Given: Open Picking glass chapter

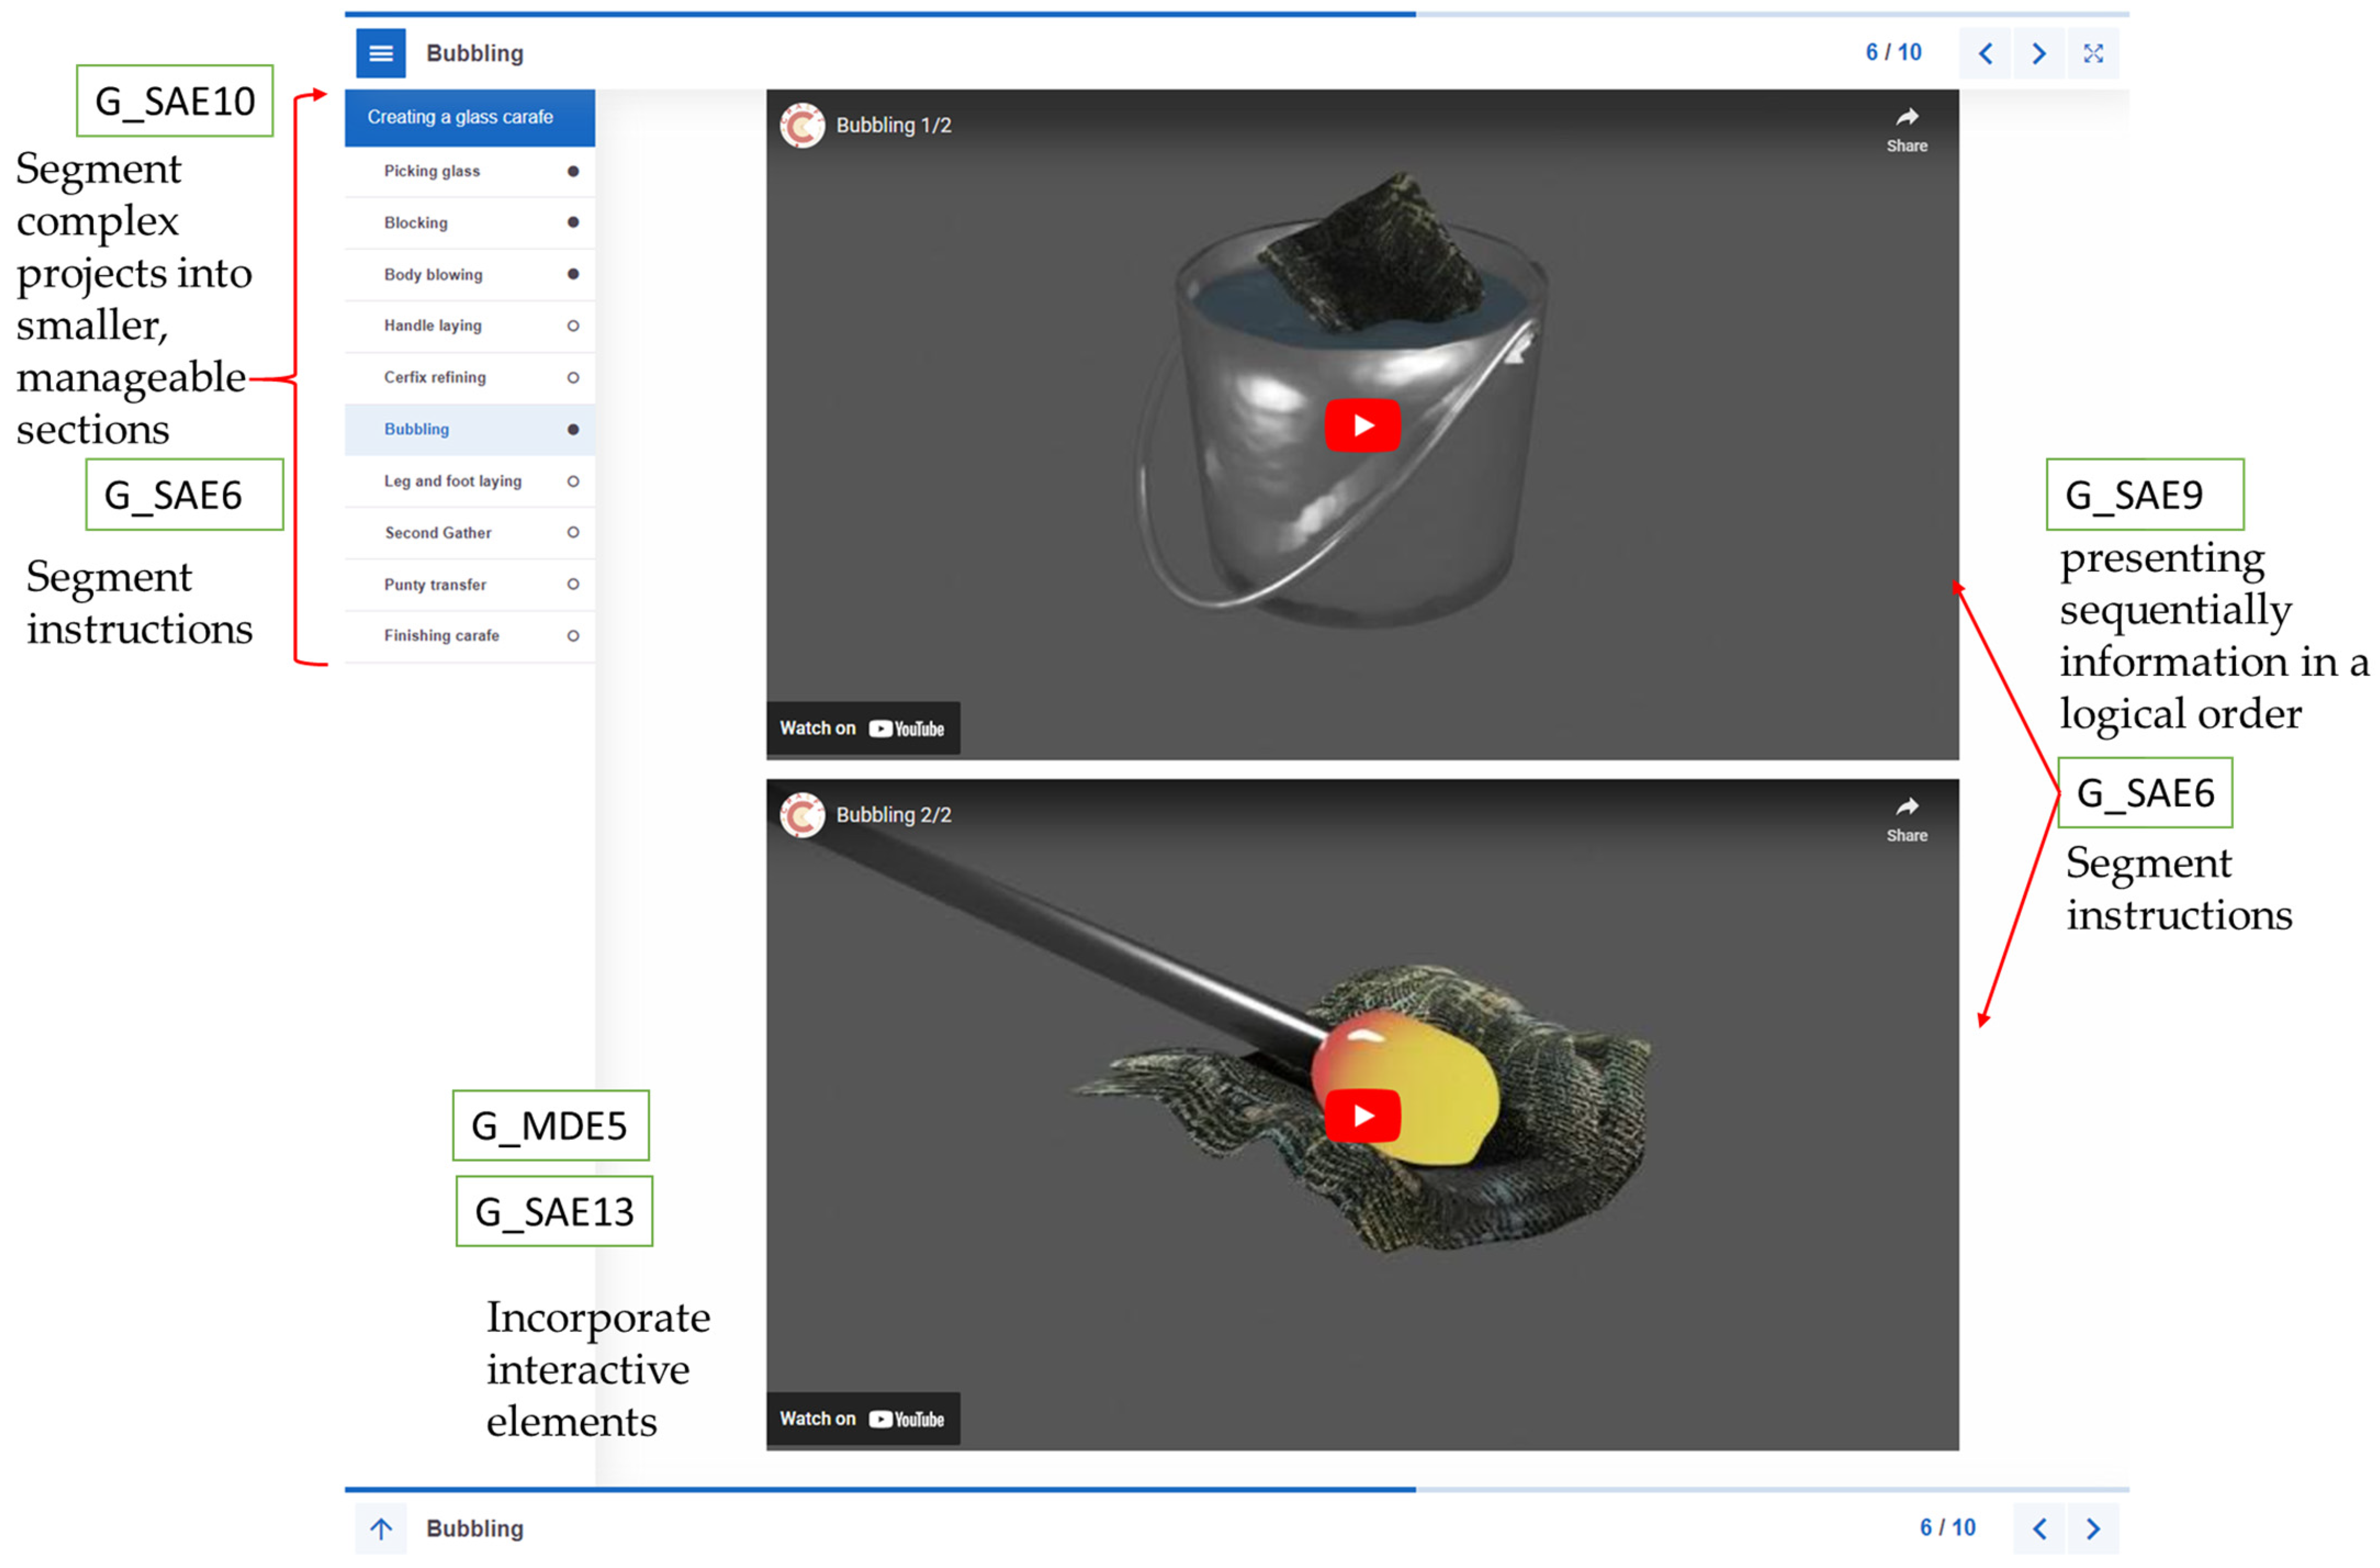Looking at the screenshot, I should pyautogui.click(x=432, y=171).
